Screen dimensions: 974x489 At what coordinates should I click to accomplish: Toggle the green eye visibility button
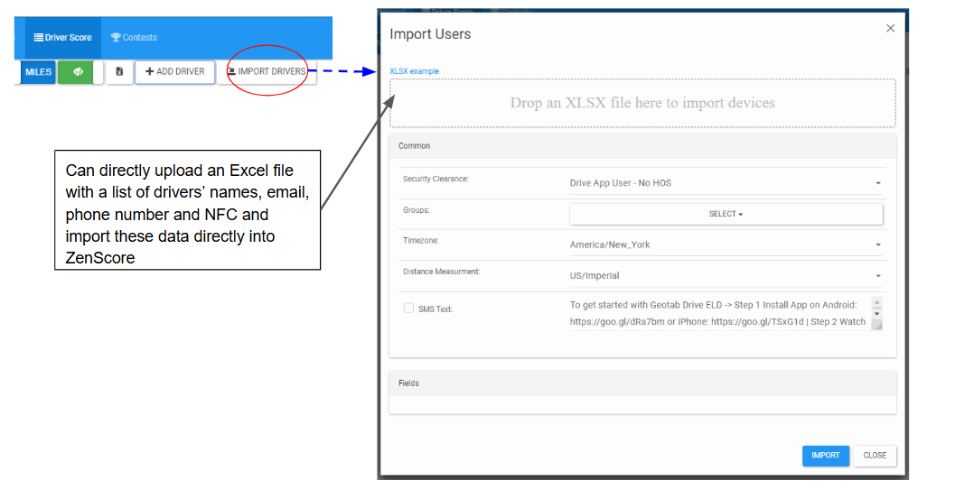click(76, 72)
